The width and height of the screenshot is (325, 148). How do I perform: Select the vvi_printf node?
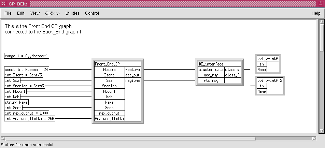(x=268, y=59)
